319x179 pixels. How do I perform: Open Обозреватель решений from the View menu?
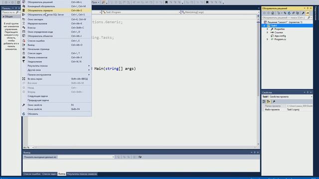coord(56,2)
